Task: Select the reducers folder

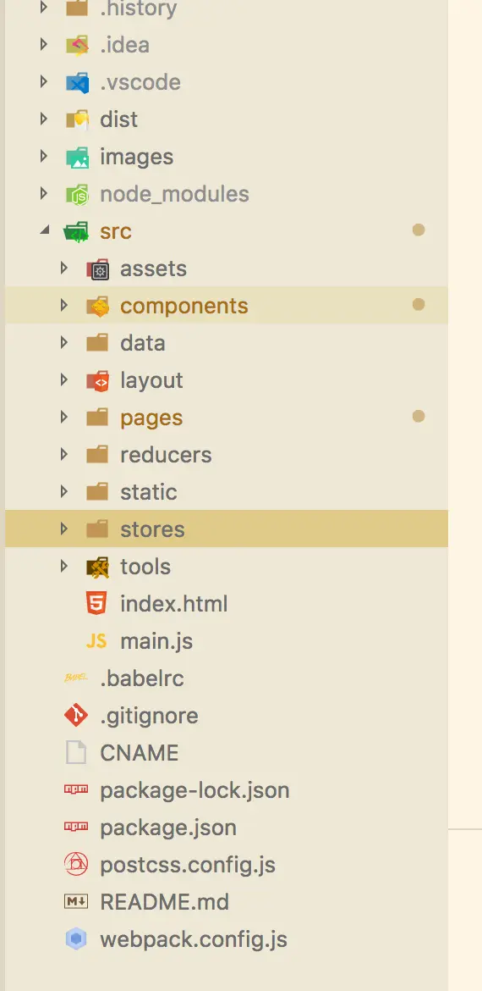Action: tap(227, 454)
